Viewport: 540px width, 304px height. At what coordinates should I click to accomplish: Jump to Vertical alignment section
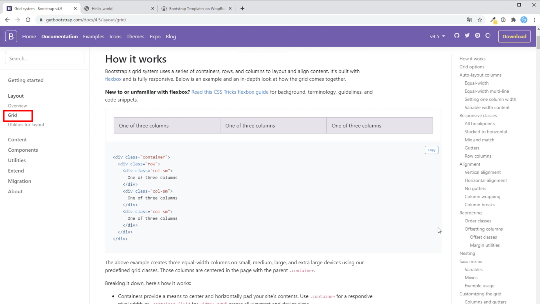tap(482, 172)
